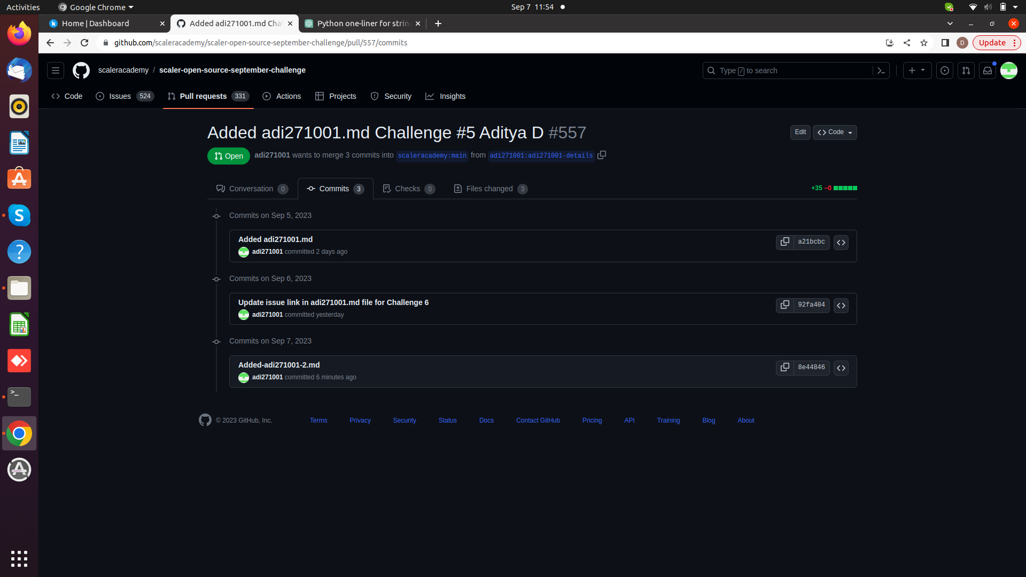Open the hamburger navigation menu
Viewport: 1026px width, 577px height.
55,70
